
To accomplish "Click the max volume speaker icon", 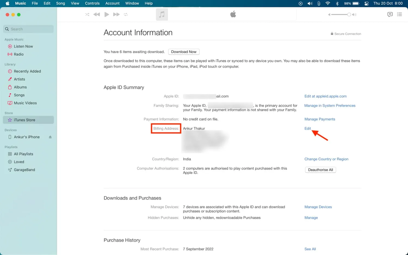I will 354,15.
